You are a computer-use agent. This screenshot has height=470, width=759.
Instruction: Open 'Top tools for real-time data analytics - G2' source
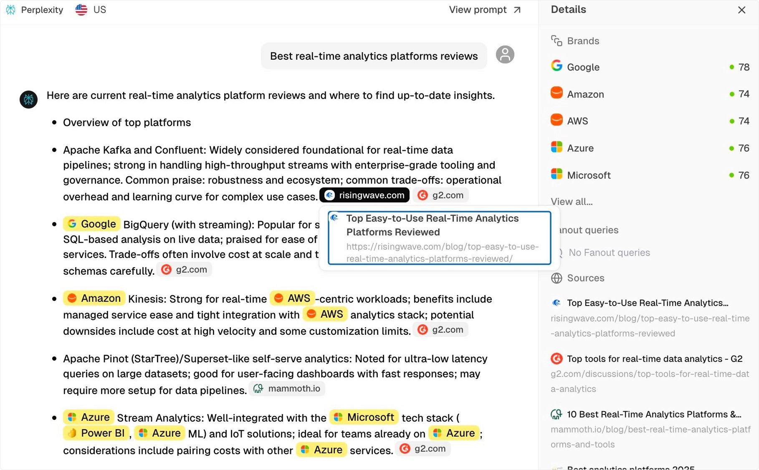655,359
